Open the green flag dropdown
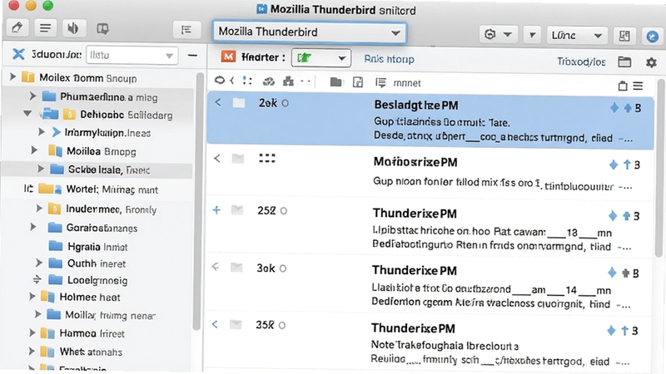This screenshot has width=666, height=374. [321, 58]
